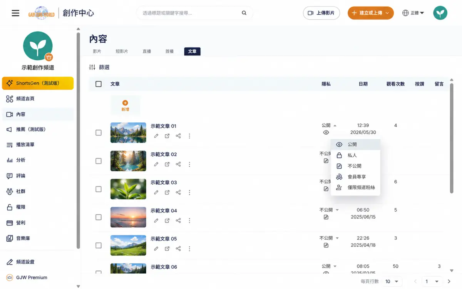
Task: Open 音樂庫 music library in sidebar
Action: [x=38, y=238]
